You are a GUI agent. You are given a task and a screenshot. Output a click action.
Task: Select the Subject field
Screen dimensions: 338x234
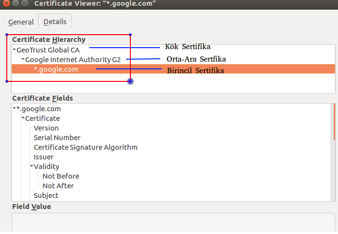(46, 195)
